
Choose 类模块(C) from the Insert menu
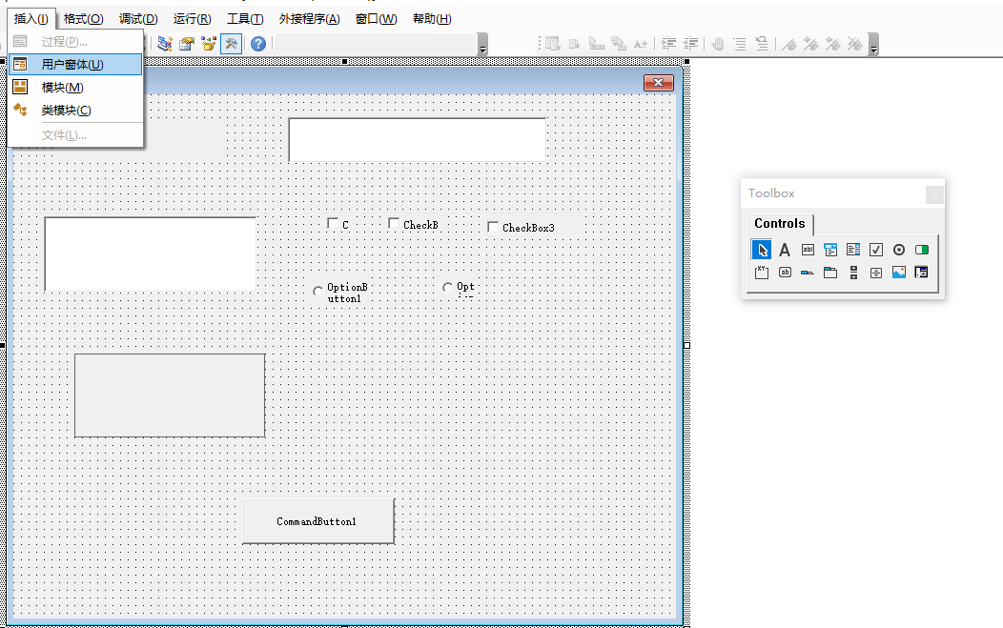pyautogui.click(x=74, y=110)
